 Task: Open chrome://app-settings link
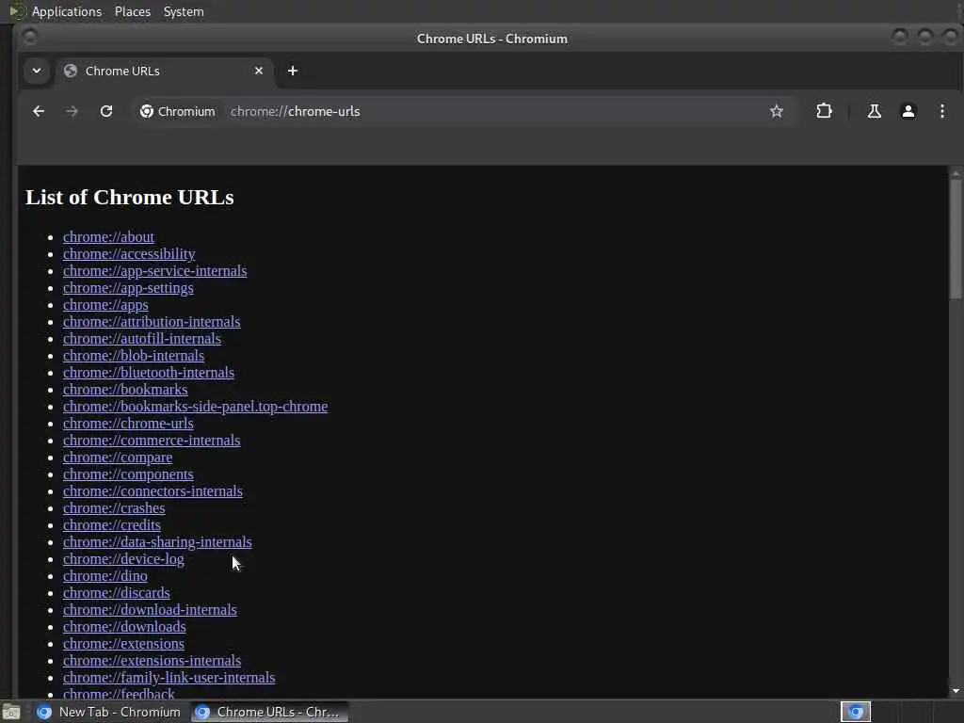pos(128,288)
